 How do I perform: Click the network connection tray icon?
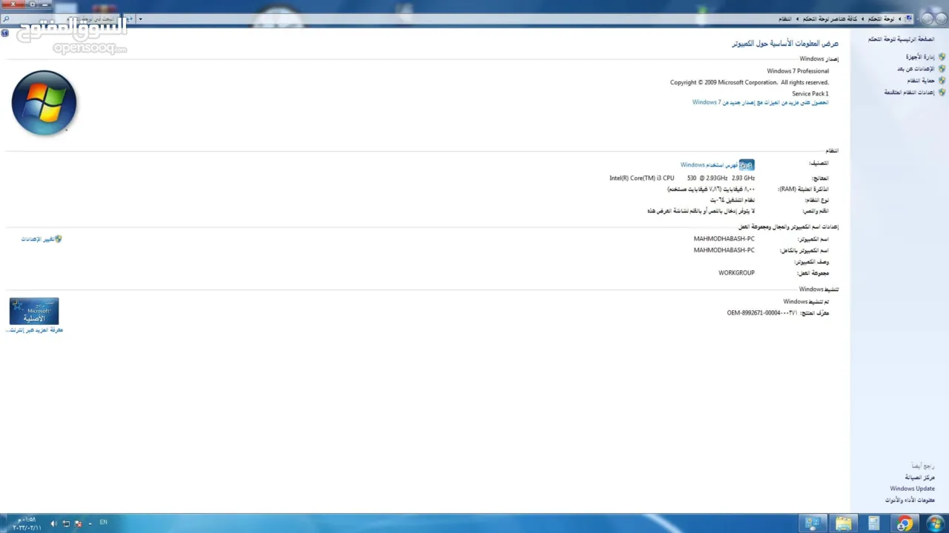click(x=66, y=523)
